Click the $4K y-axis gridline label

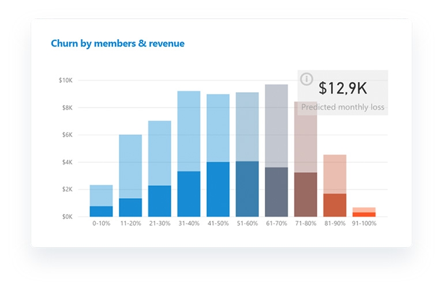point(67,162)
